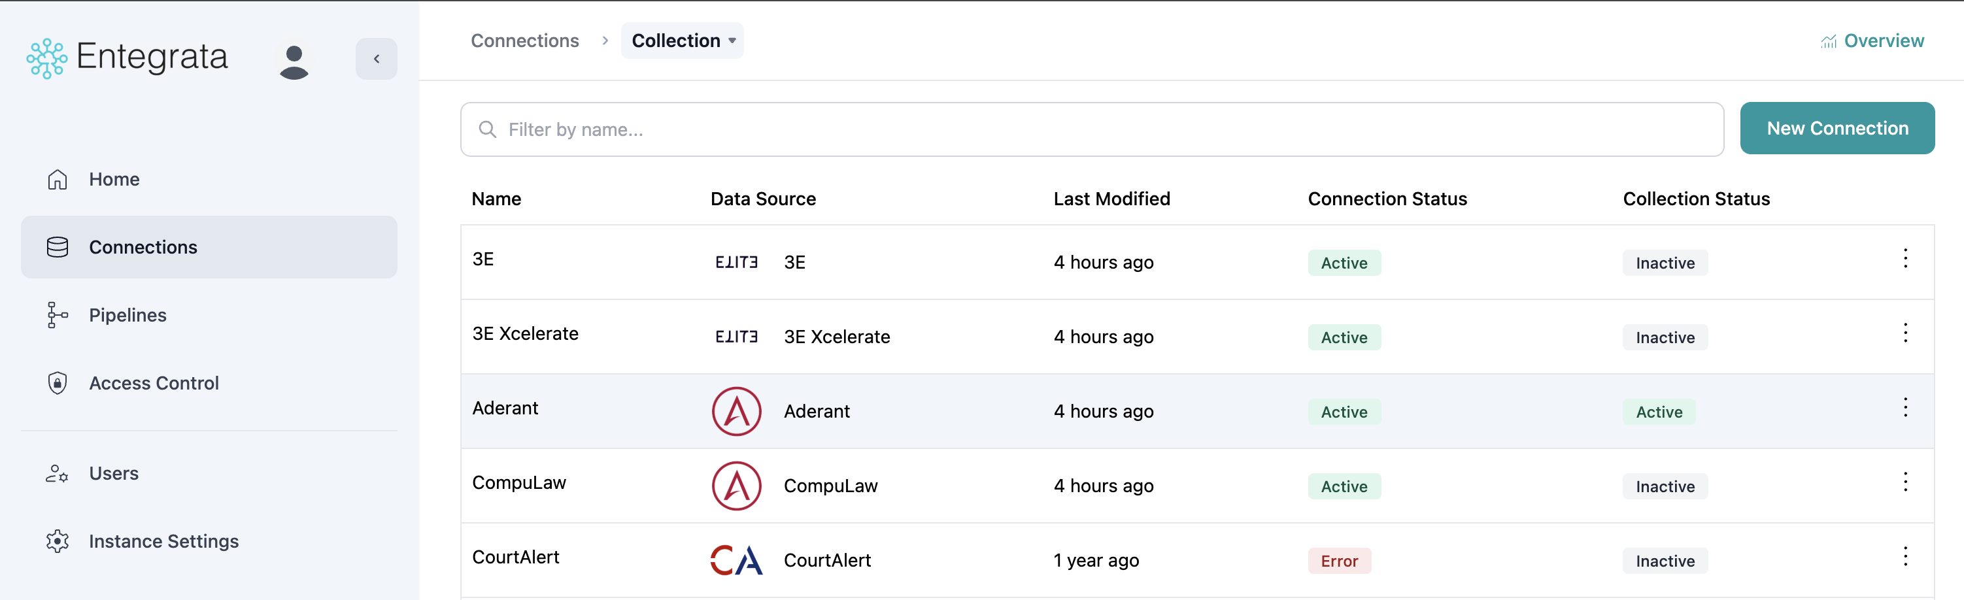Go to Connections breadcrumb link
Image resolution: width=1964 pixels, height=600 pixels.
pyautogui.click(x=524, y=41)
